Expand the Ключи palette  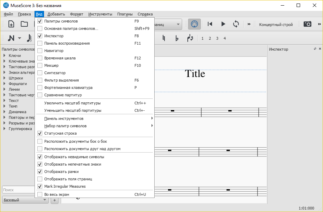[x=14, y=55]
